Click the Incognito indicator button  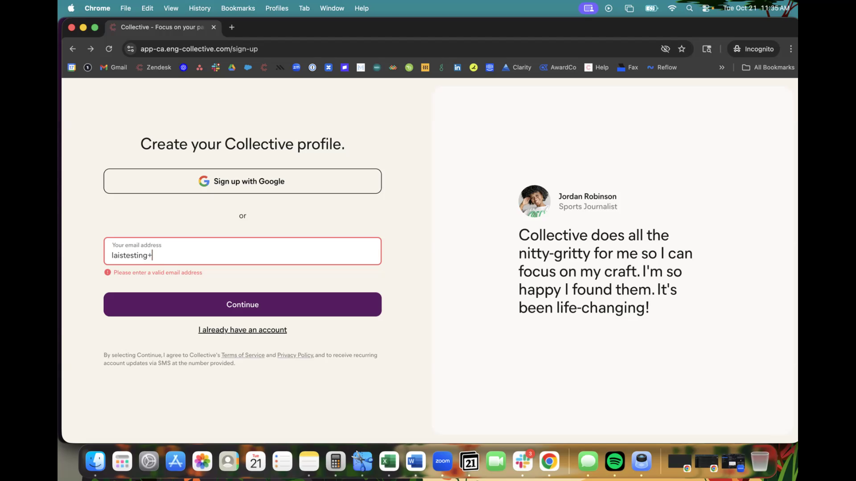pos(753,49)
